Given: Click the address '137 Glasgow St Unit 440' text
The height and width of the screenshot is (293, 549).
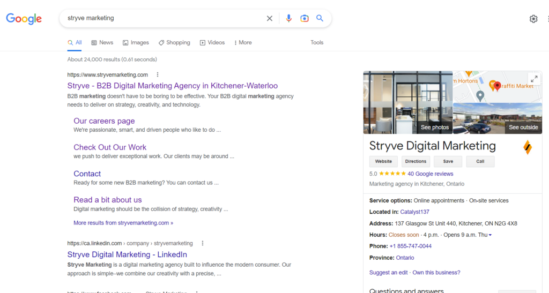Looking at the screenshot, I should [x=456, y=223].
